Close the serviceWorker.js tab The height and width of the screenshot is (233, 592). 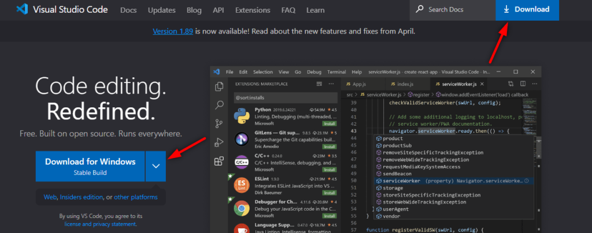[x=482, y=84]
